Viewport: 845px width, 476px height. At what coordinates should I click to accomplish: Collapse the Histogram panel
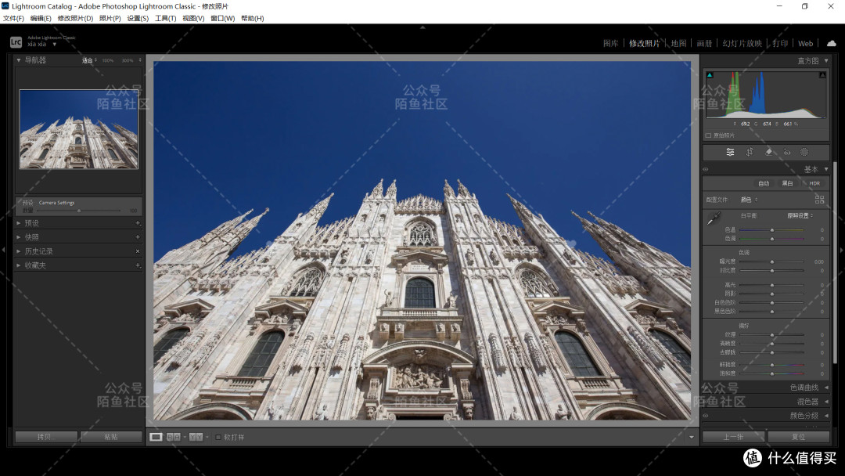[x=826, y=61]
